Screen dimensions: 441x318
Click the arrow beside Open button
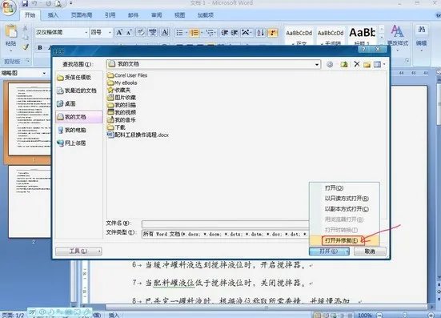347,251
